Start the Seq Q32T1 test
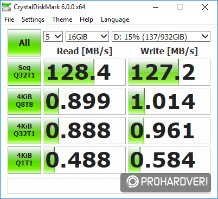Image resolution: width=218 pixels, height=199 pixels. pos(24,72)
